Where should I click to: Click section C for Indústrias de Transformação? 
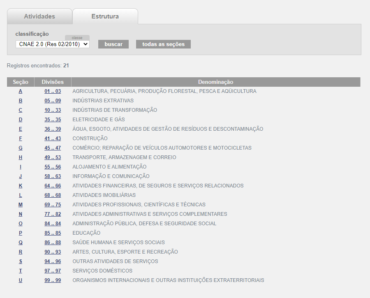coord(21,110)
